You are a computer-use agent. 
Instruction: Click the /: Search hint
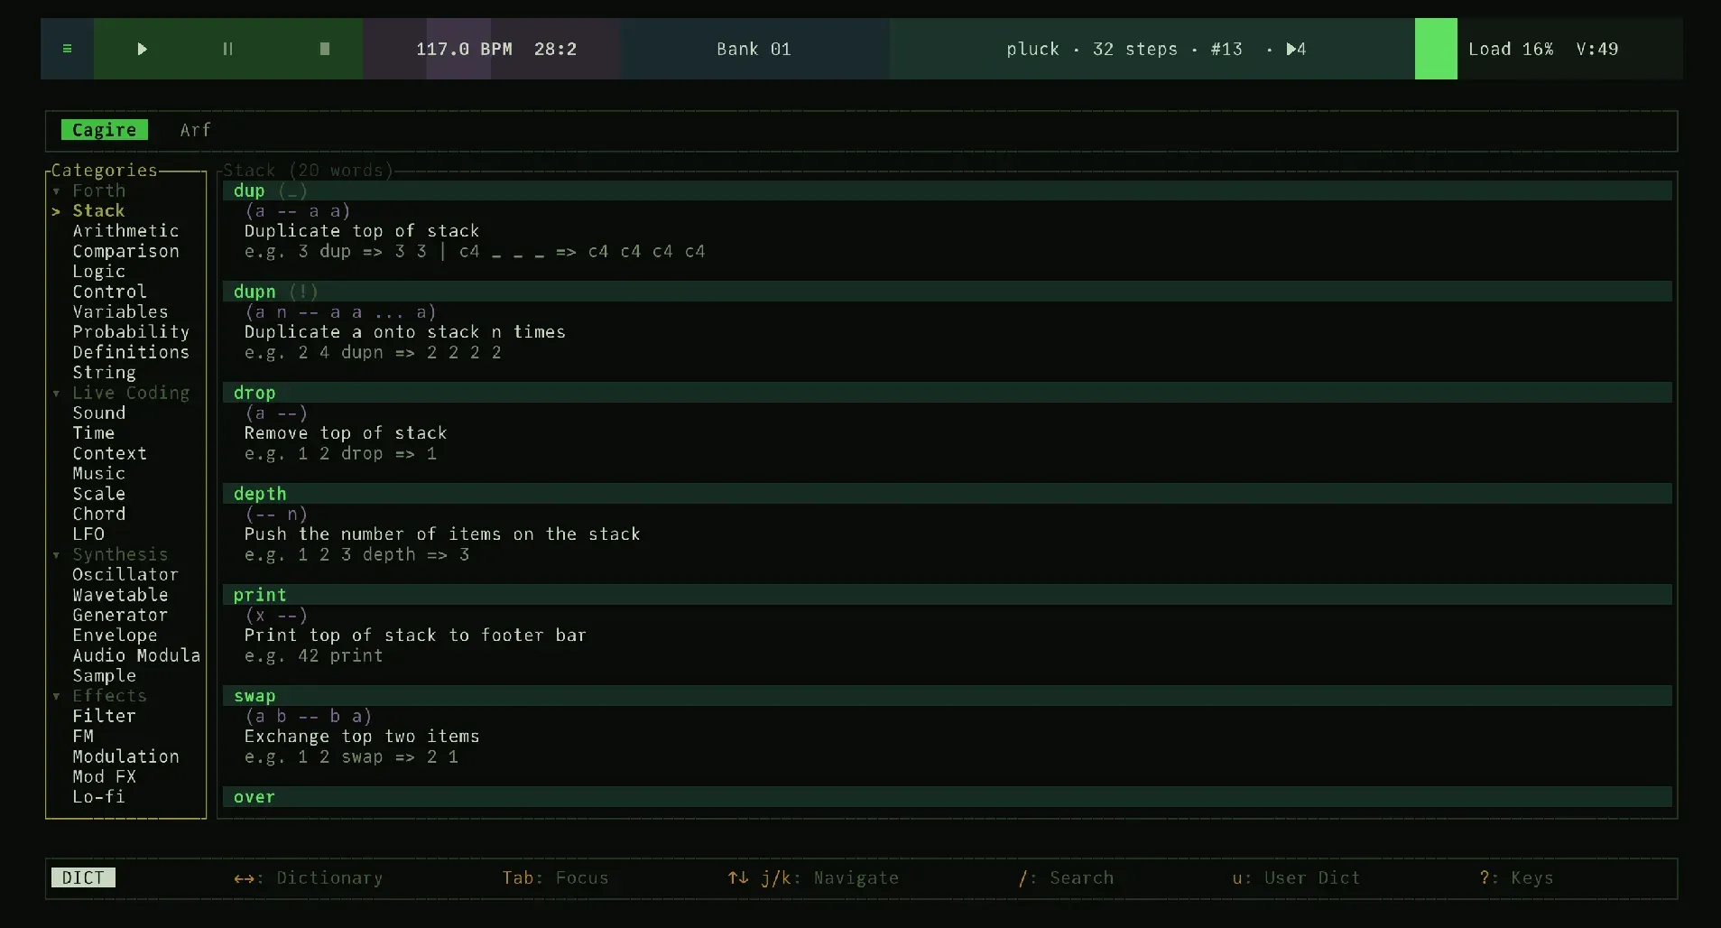1066,877
